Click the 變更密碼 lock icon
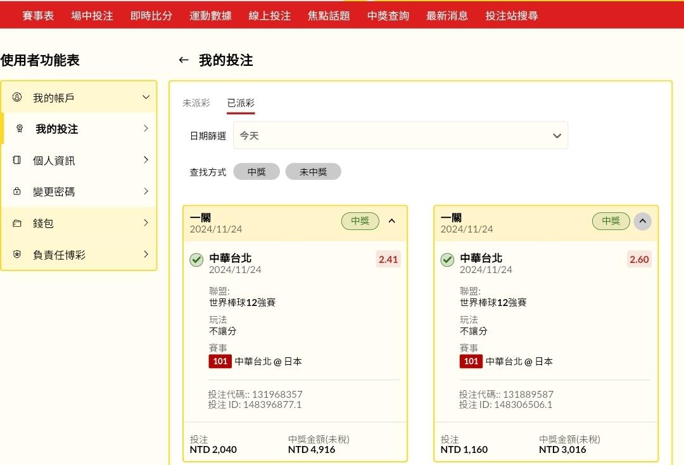 17,191
